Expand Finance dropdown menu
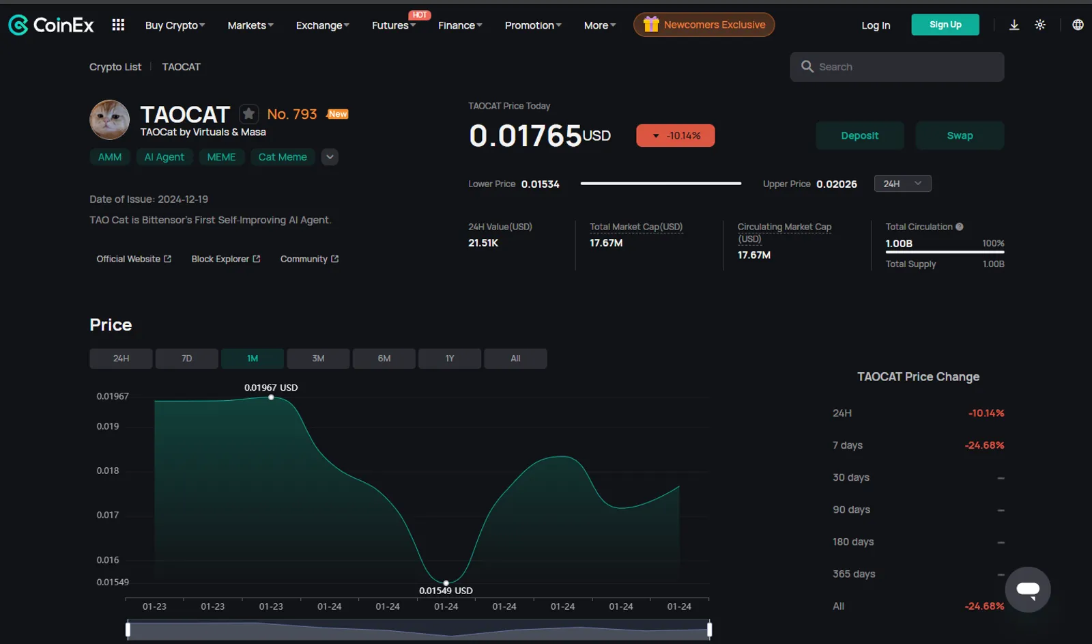This screenshot has width=1092, height=644. click(460, 25)
